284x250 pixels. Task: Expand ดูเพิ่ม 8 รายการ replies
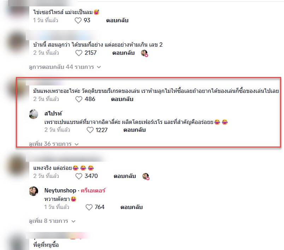tap(52, 221)
